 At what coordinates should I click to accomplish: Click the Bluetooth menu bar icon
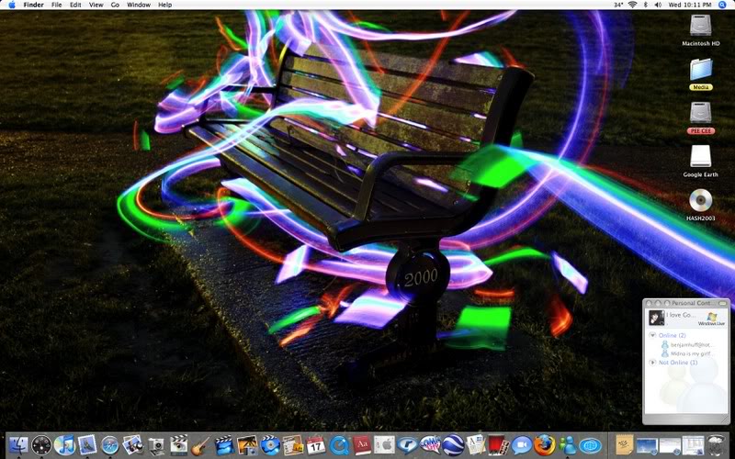point(646,5)
